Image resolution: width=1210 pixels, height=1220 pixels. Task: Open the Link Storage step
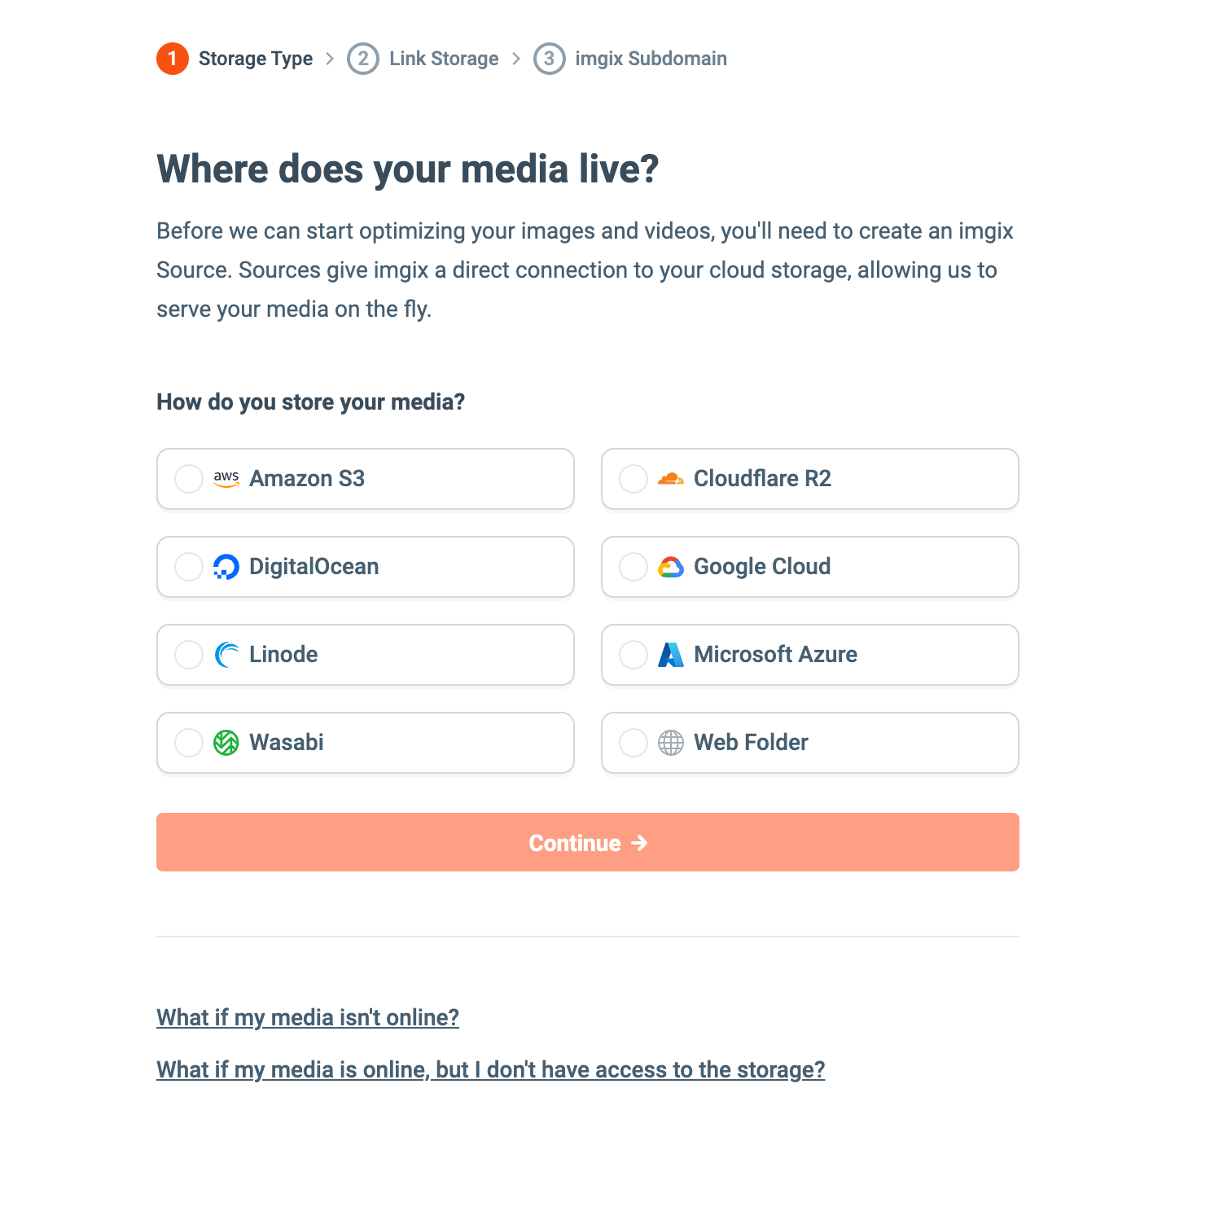[423, 59]
